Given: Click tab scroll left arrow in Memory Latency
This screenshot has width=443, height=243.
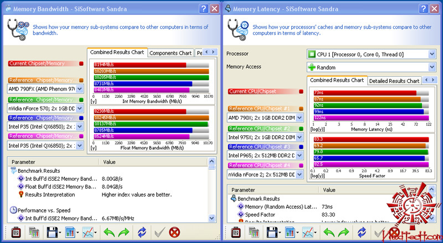Looking at the screenshot, I should (426, 80).
